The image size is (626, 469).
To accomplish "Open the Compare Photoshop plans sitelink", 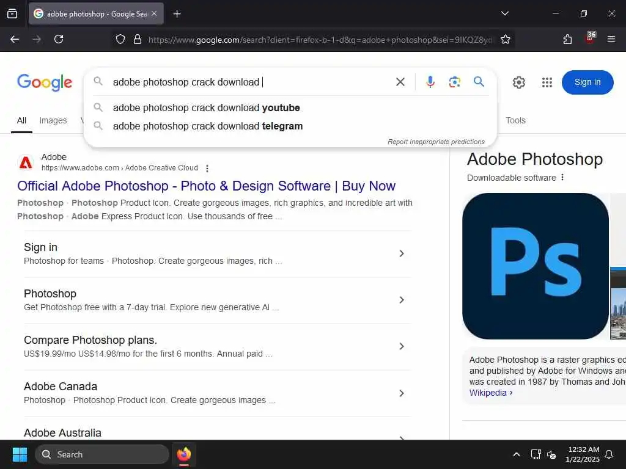I will tap(90, 340).
